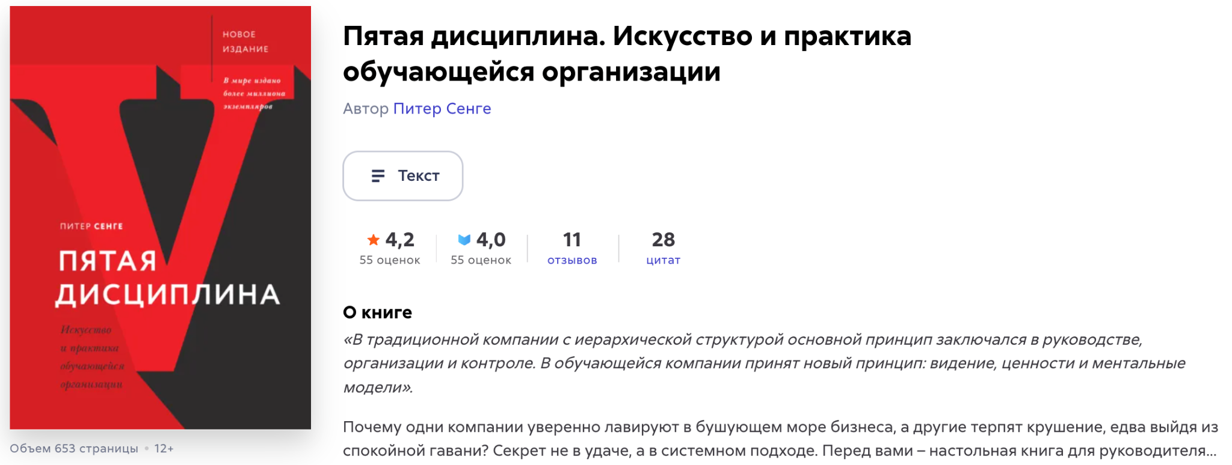Click the Автор label before the author name

point(366,109)
